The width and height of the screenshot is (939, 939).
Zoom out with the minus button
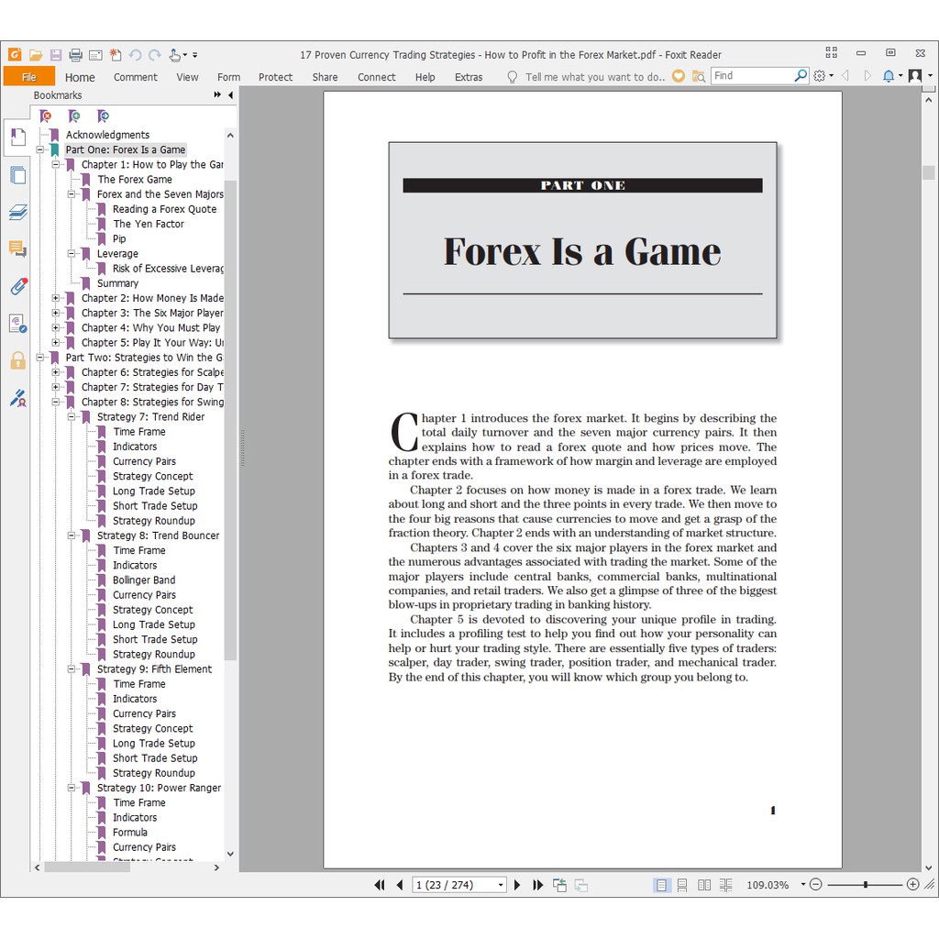tap(815, 884)
